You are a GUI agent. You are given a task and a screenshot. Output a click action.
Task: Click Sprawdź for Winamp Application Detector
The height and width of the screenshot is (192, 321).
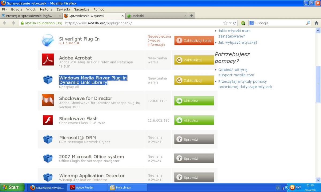194,177
